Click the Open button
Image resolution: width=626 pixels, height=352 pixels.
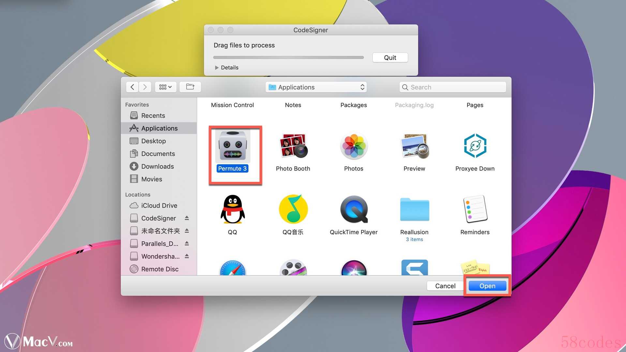tap(487, 286)
